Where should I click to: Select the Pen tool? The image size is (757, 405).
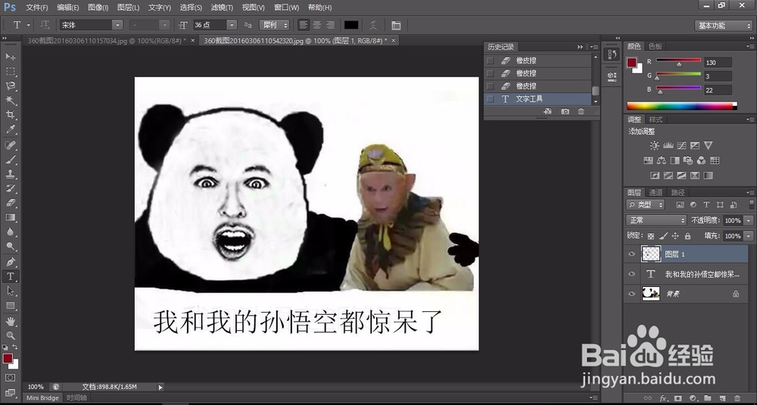tap(10, 262)
